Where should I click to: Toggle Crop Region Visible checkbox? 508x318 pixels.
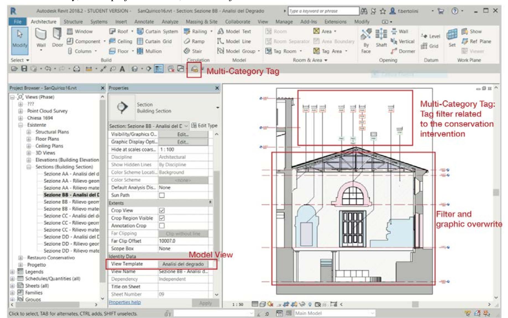pyautogui.click(x=162, y=218)
